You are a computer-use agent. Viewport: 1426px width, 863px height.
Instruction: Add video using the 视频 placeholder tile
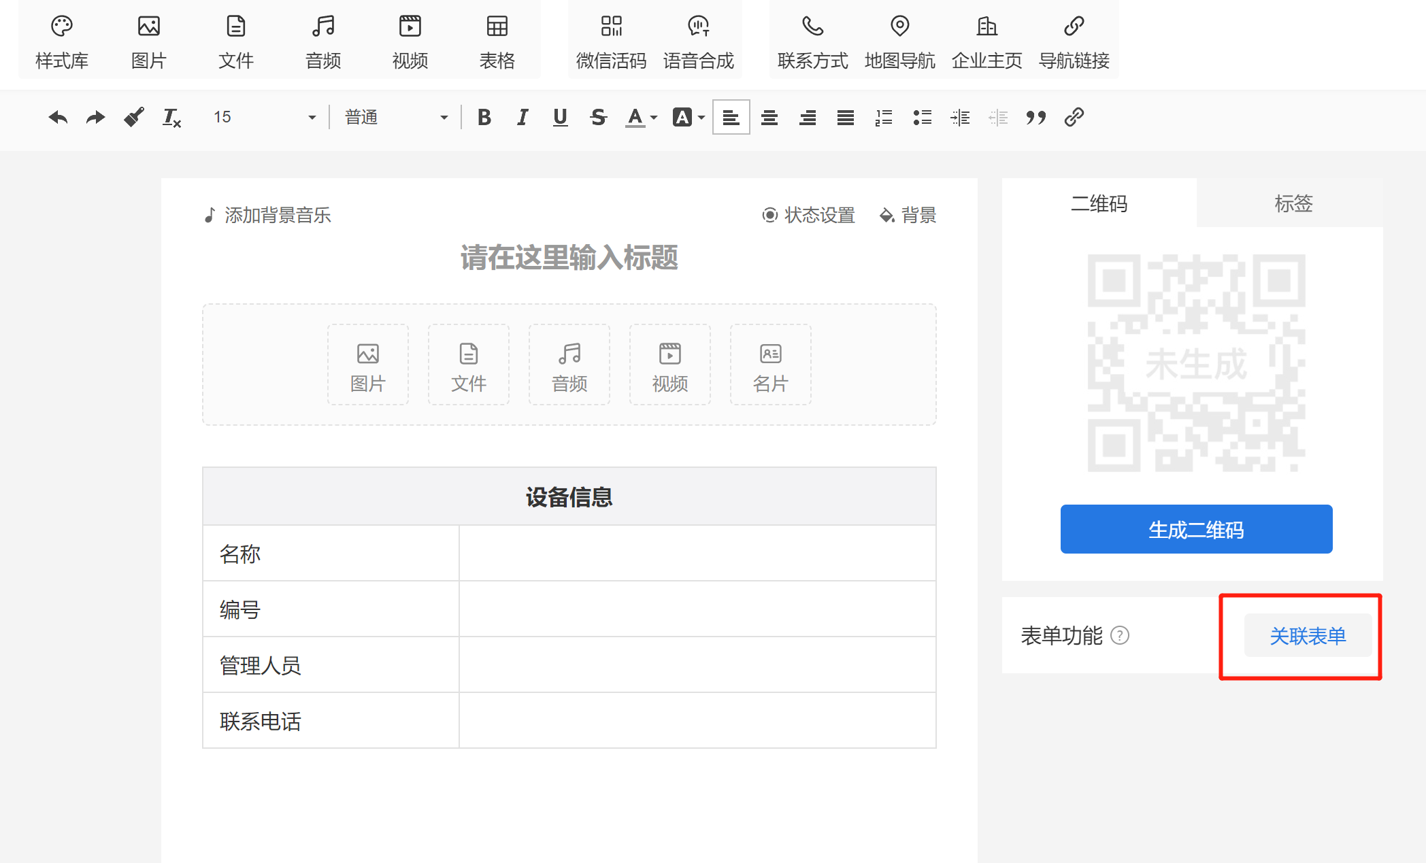[x=670, y=365]
